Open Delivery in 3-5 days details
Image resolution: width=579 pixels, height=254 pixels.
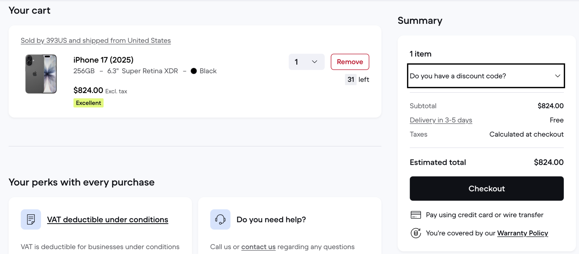coord(441,120)
